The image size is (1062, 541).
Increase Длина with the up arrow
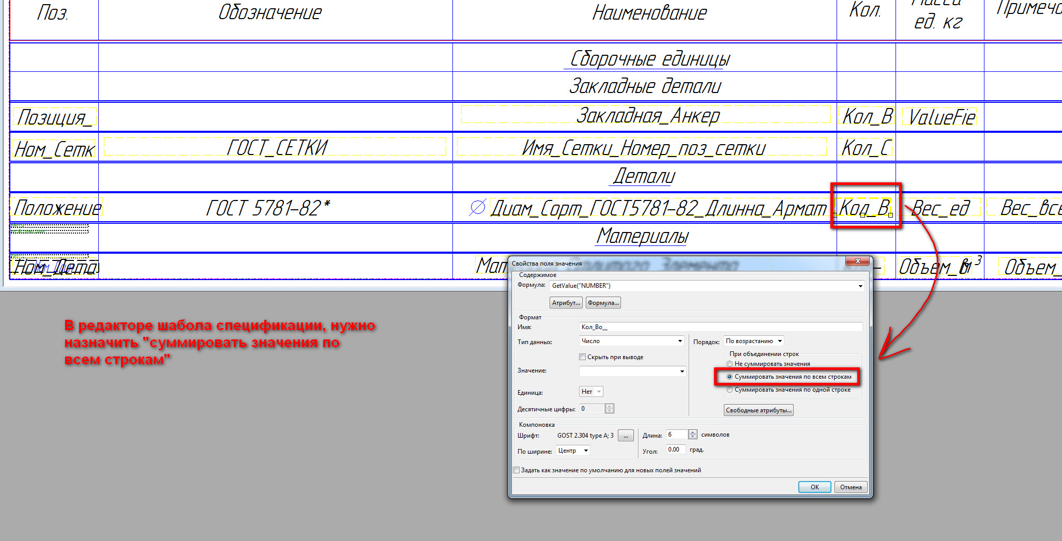coord(693,432)
